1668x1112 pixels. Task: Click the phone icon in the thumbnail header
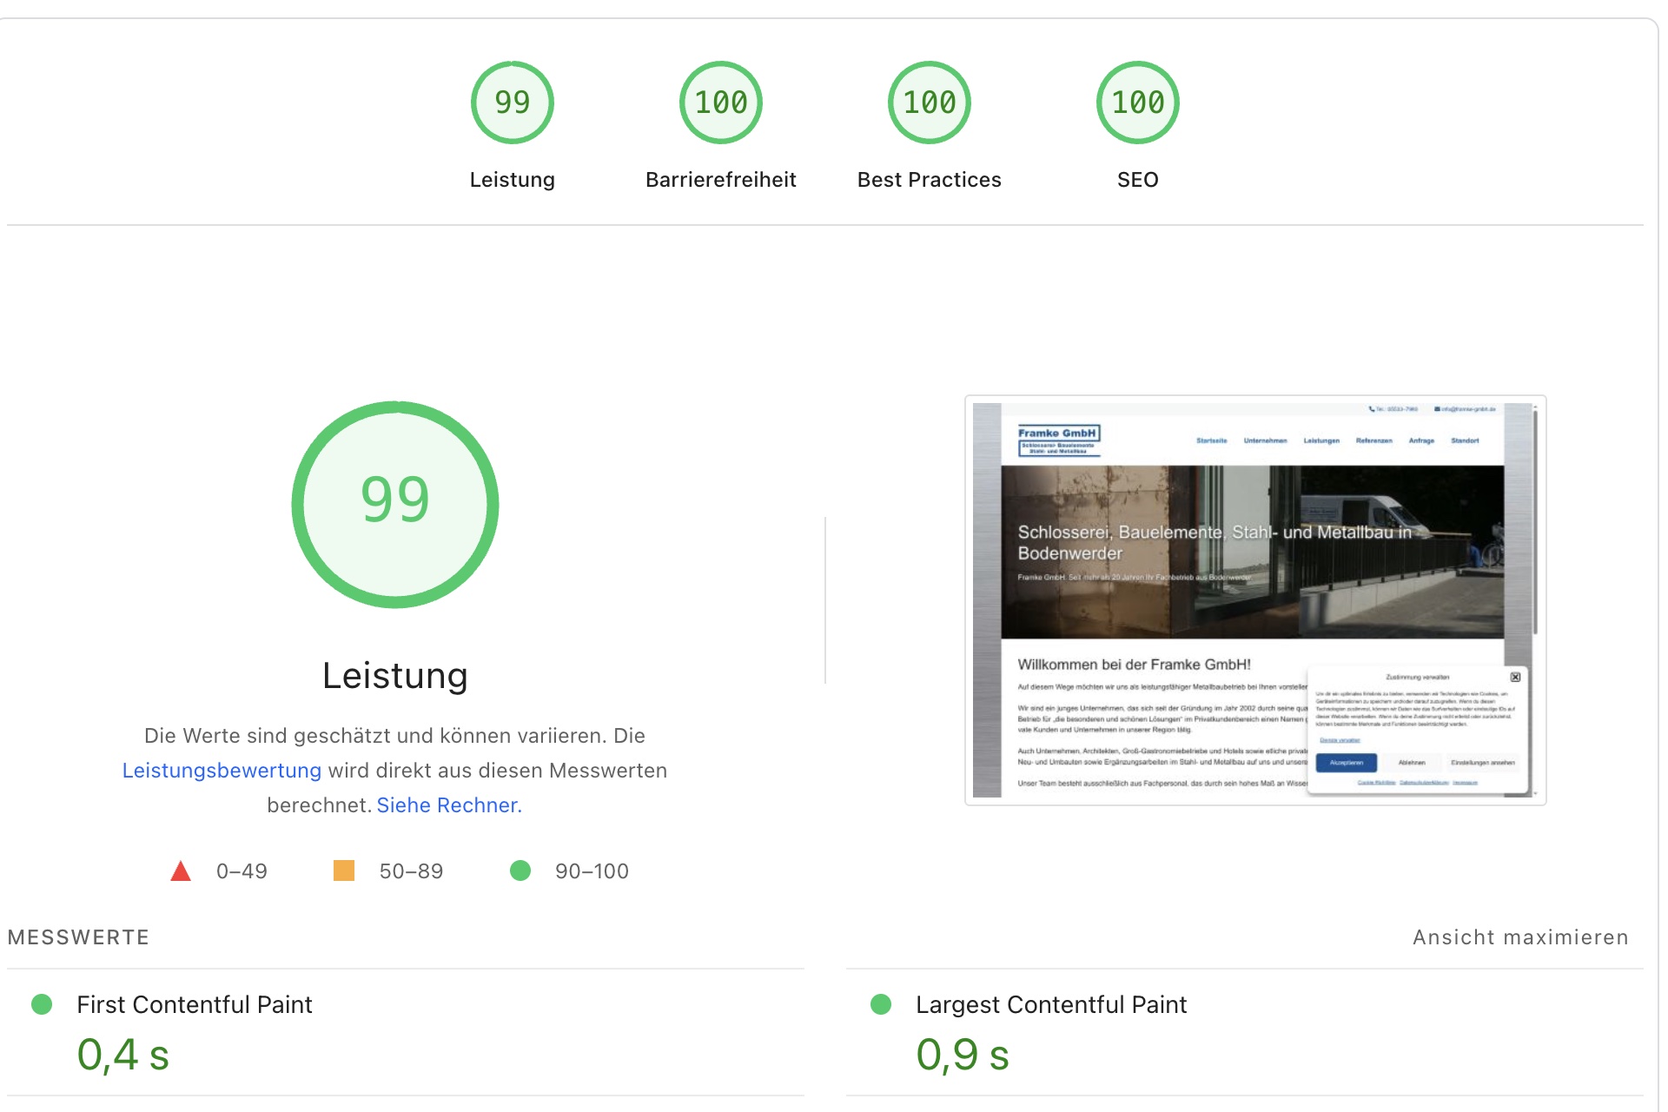point(1373,409)
